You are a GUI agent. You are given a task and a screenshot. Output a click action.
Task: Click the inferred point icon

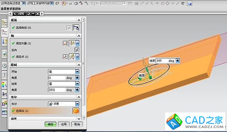(x=72, y=57)
